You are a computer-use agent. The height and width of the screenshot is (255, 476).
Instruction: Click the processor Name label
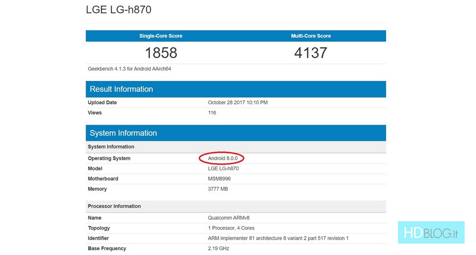(94, 218)
